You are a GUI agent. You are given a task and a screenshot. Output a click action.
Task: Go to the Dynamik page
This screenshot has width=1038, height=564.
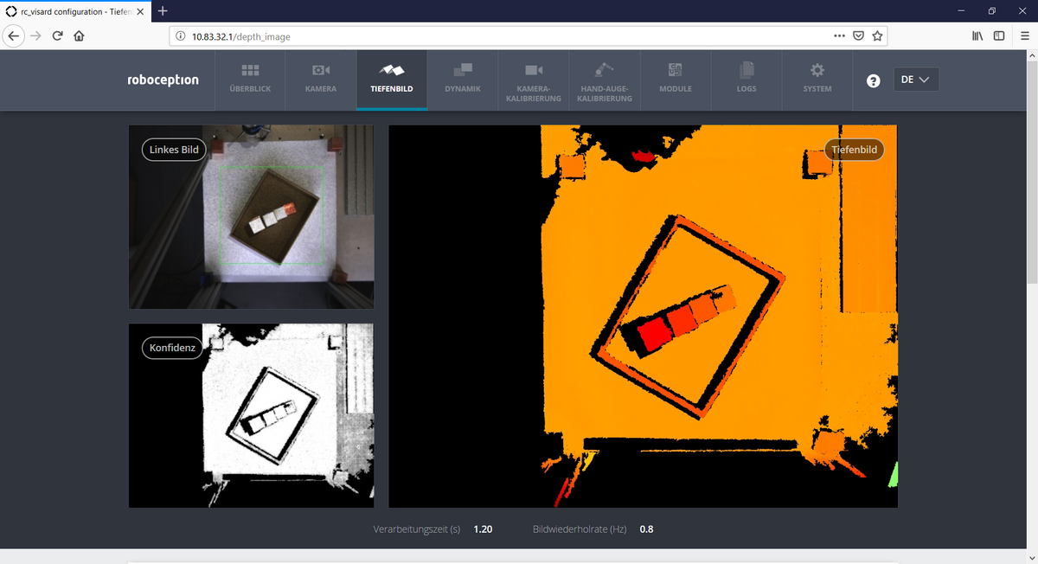tap(463, 79)
